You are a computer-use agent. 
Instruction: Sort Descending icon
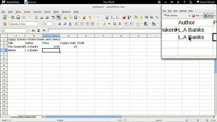pos(118,17)
